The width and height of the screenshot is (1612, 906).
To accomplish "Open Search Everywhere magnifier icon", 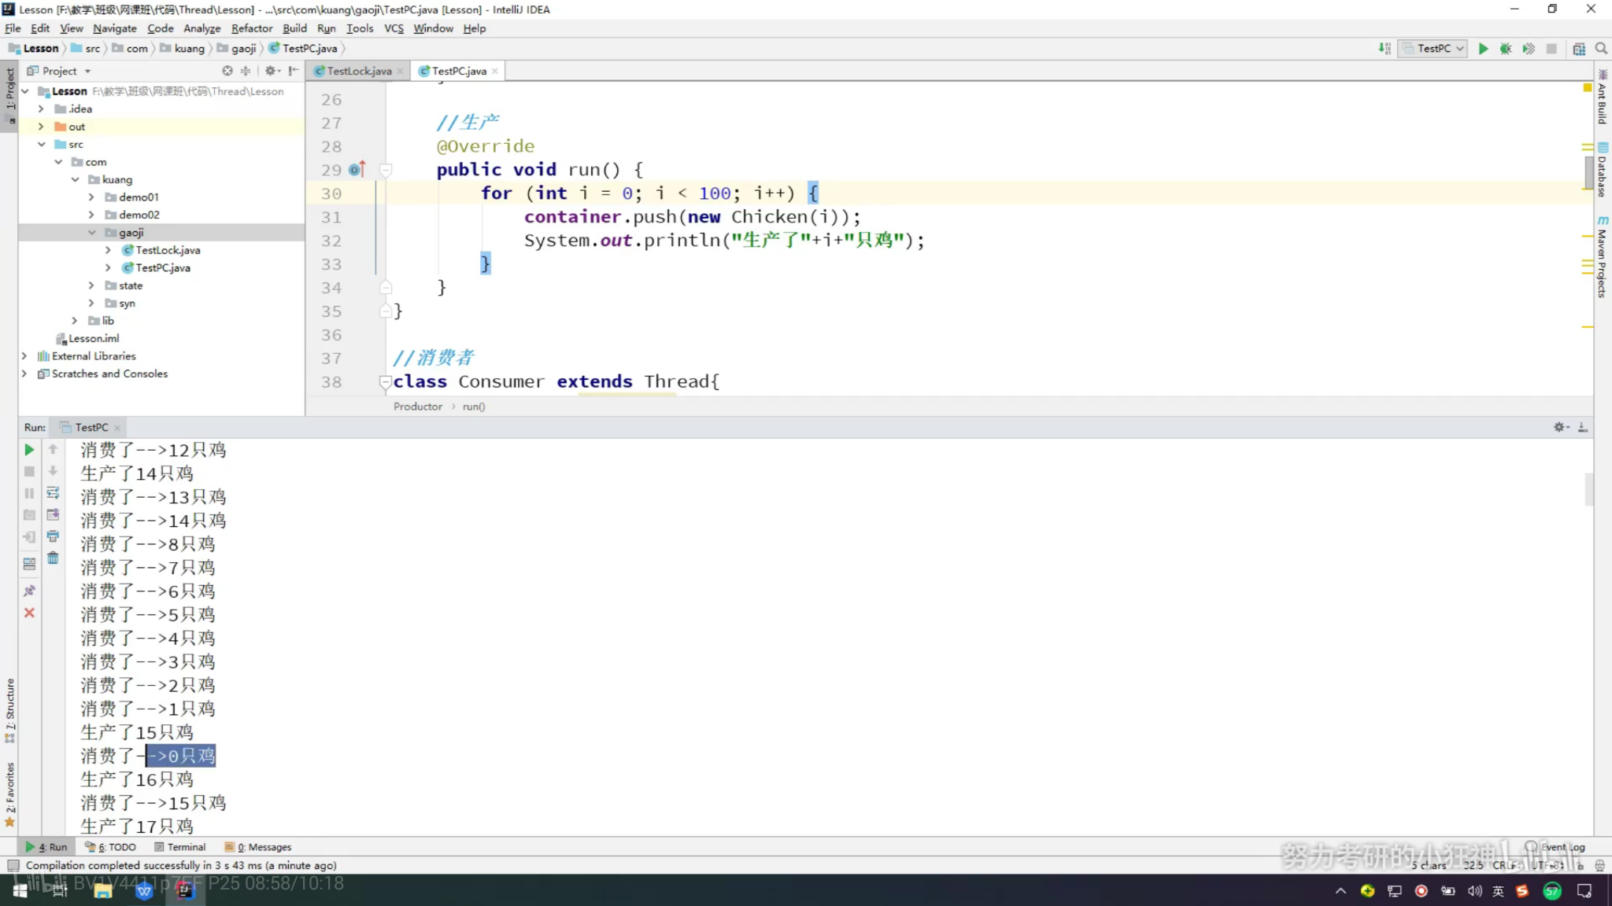I will click(1601, 49).
